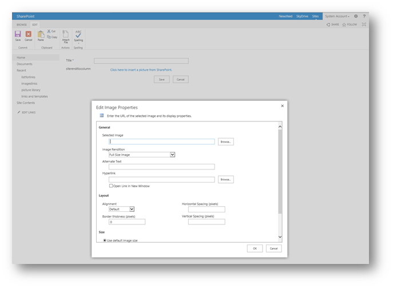Enable Open Link In New Window checkbox
Viewport: 393px width, 288px height.
[111, 186]
